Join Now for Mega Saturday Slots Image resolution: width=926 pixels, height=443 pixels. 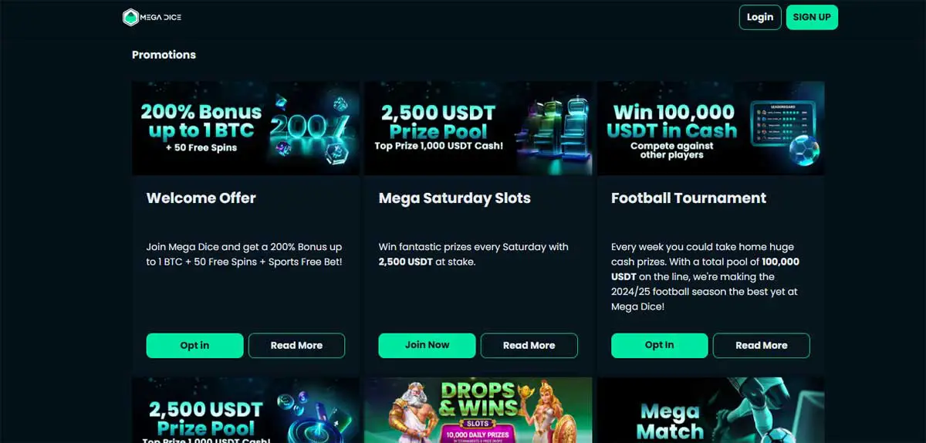(x=427, y=346)
